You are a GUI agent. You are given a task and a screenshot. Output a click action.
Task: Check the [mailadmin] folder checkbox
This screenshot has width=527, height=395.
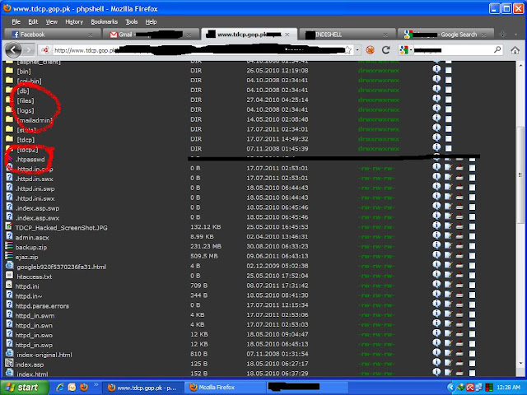448,118
